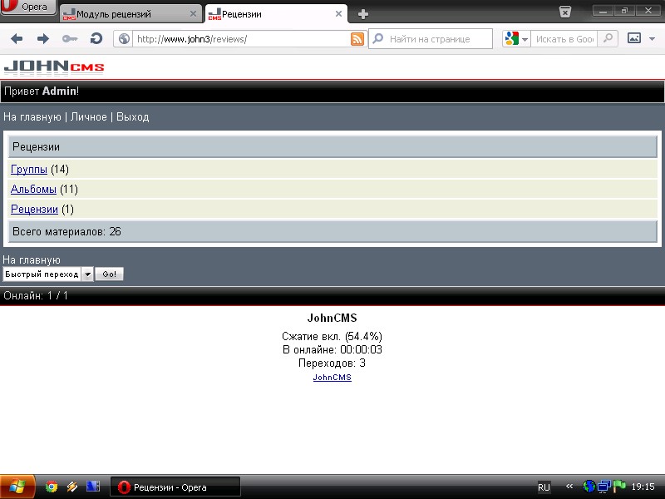Image resolution: width=665 pixels, height=499 pixels.
Task: Launch Chrome from the quick launch bar
Action: tap(52, 487)
